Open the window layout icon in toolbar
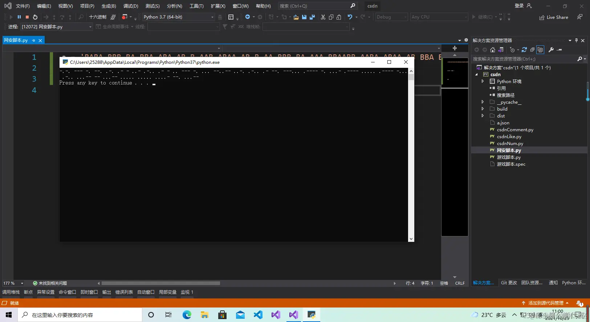Image resolution: width=590 pixels, height=322 pixels. (231, 17)
